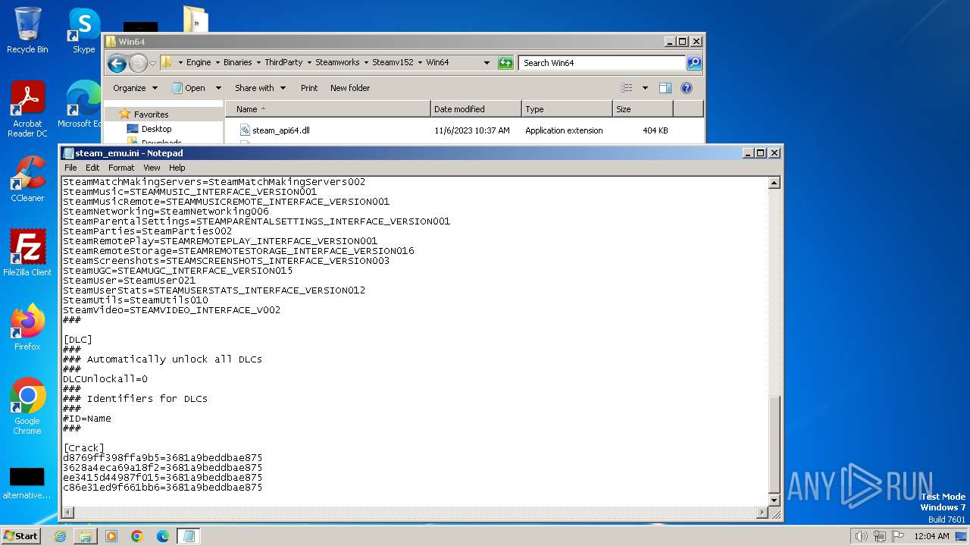Open Recycle Bin desktop icon

(x=27, y=30)
